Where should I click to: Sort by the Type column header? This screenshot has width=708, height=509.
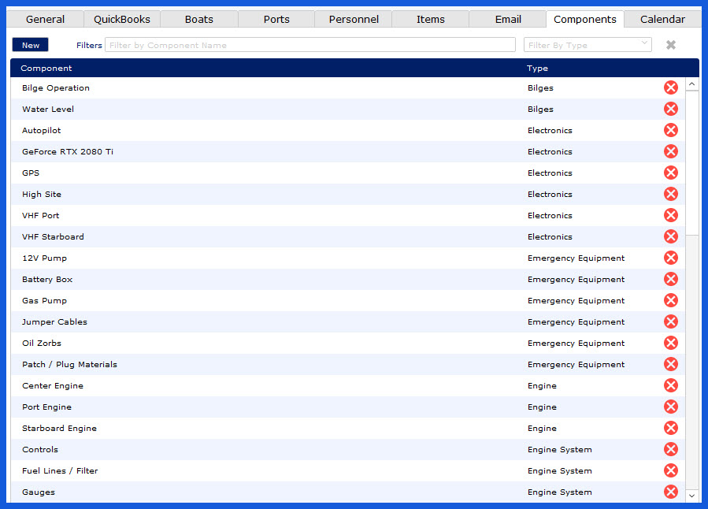(x=538, y=69)
